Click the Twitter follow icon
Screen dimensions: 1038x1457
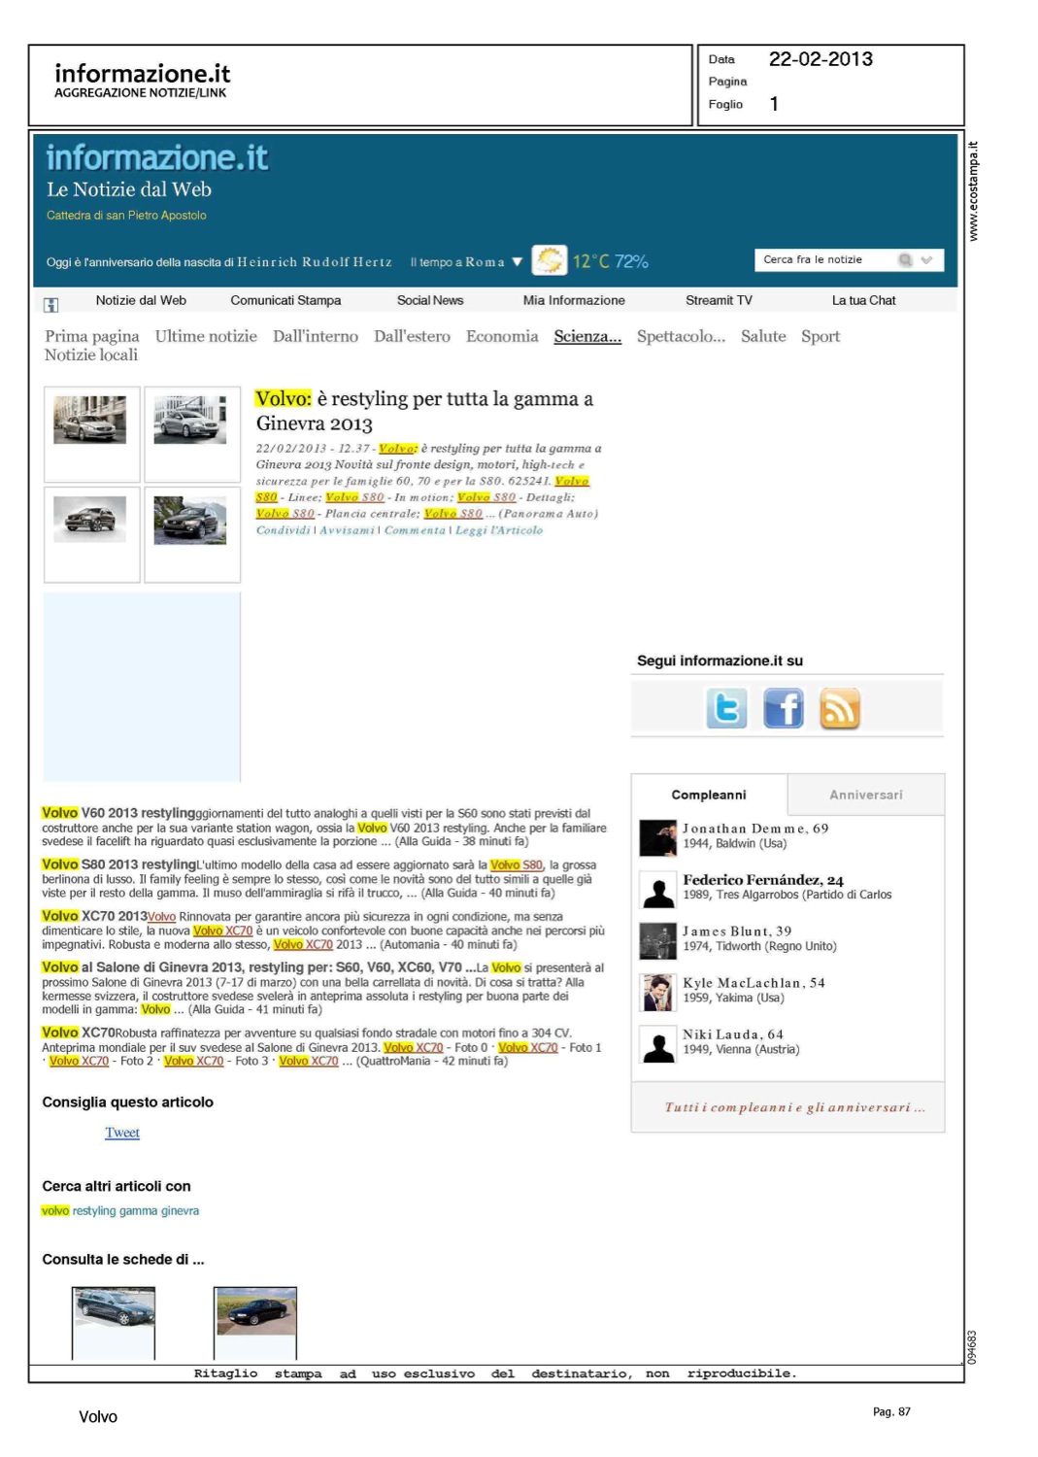[726, 708]
